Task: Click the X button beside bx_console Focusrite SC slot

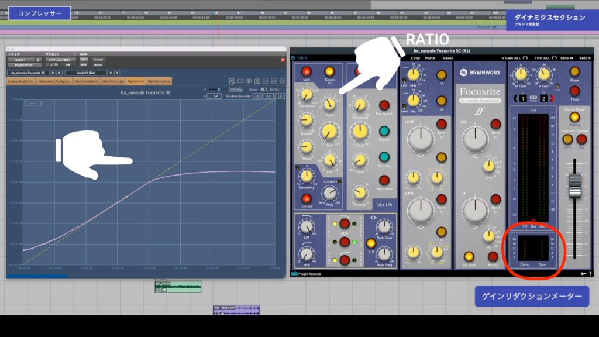Action: (x=59, y=73)
